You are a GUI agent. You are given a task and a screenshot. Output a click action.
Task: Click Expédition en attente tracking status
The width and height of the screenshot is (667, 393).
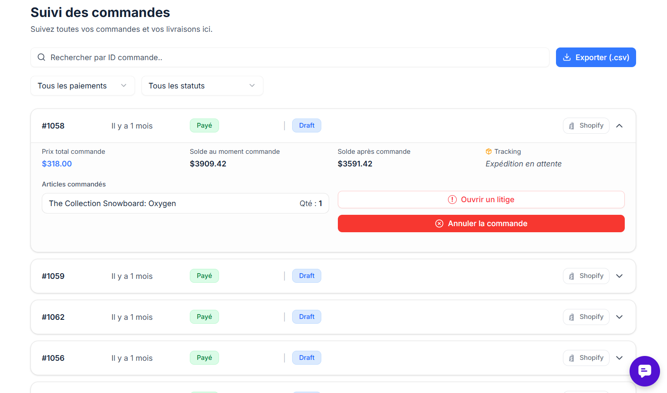tap(523, 164)
